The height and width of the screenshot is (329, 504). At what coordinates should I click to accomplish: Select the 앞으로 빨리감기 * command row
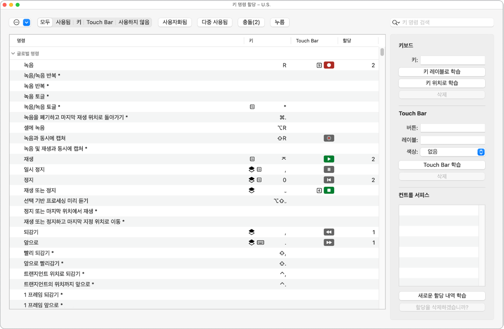194,263
